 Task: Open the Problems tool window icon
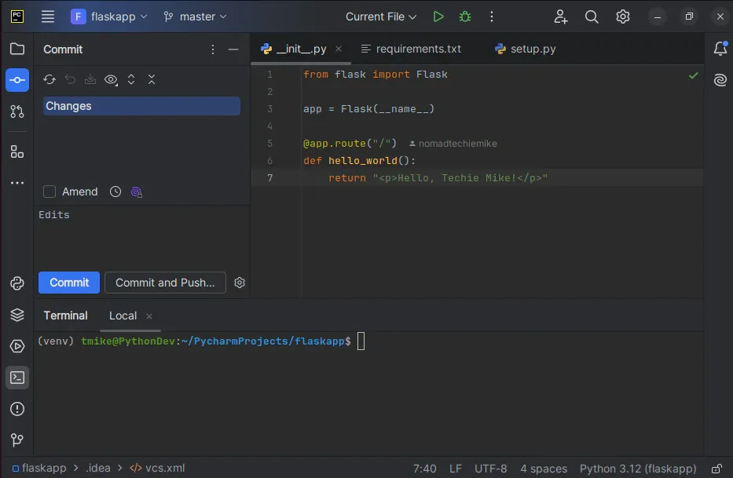point(17,409)
